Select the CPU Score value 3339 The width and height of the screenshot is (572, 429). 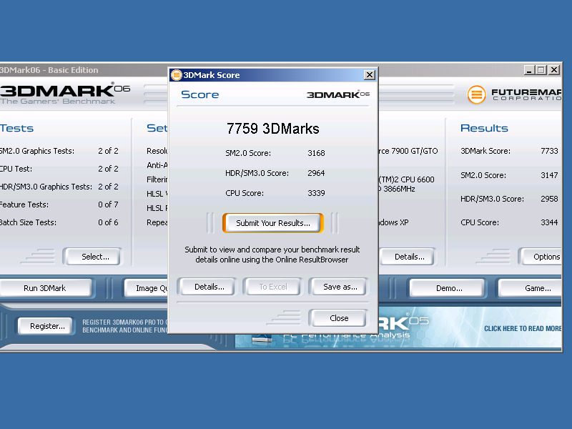click(x=316, y=193)
